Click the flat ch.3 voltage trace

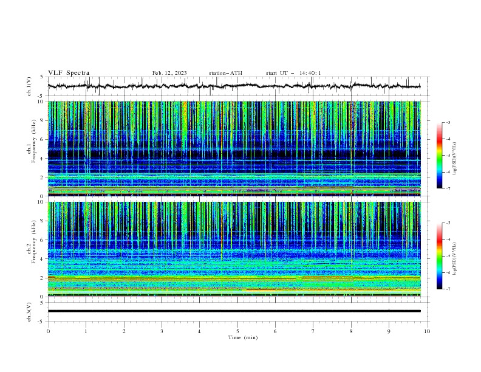(234, 311)
